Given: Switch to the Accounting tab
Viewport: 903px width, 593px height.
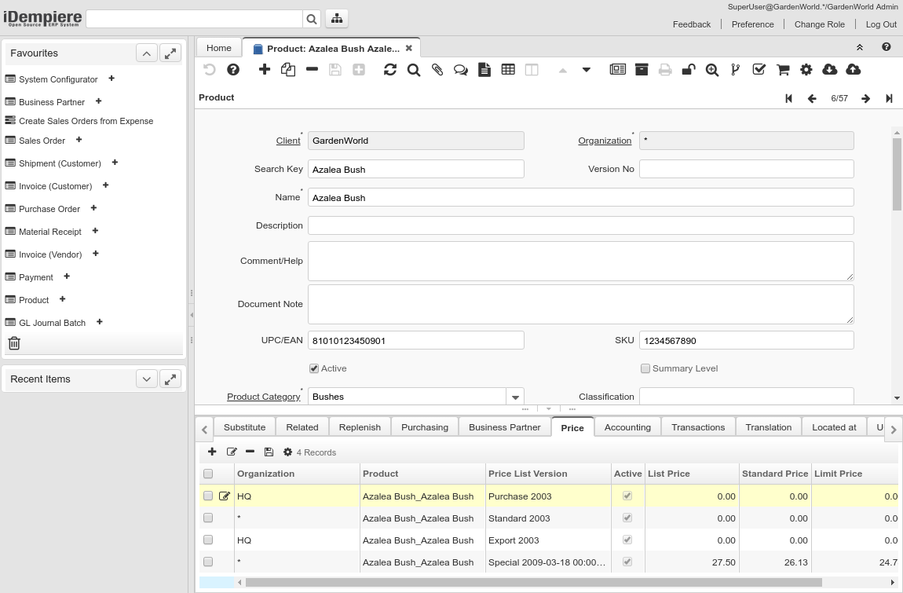Looking at the screenshot, I should tap(627, 427).
